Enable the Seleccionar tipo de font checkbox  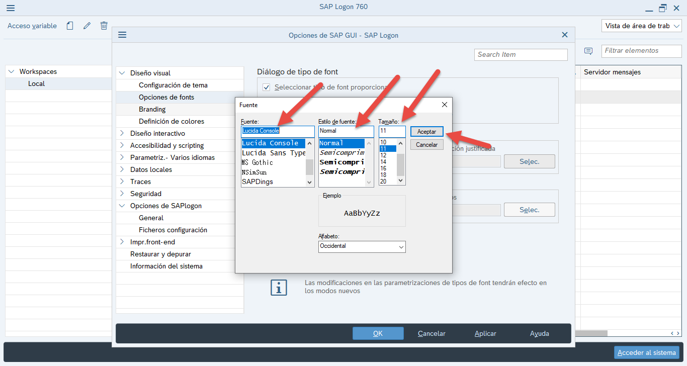point(266,87)
